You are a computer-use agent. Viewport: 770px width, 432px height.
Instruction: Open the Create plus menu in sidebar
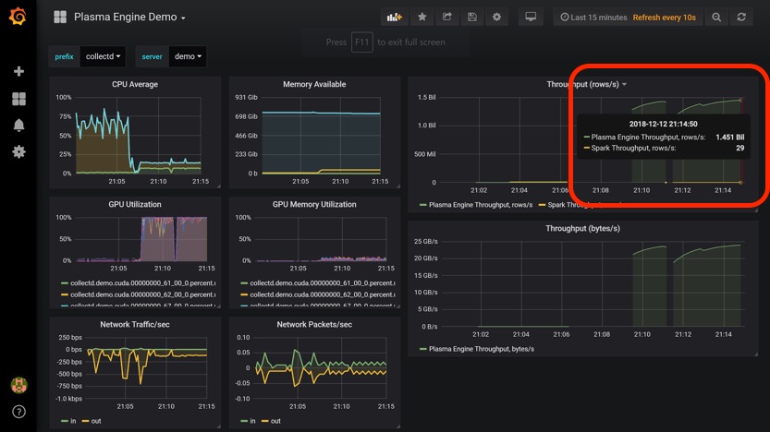tap(18, 71)
